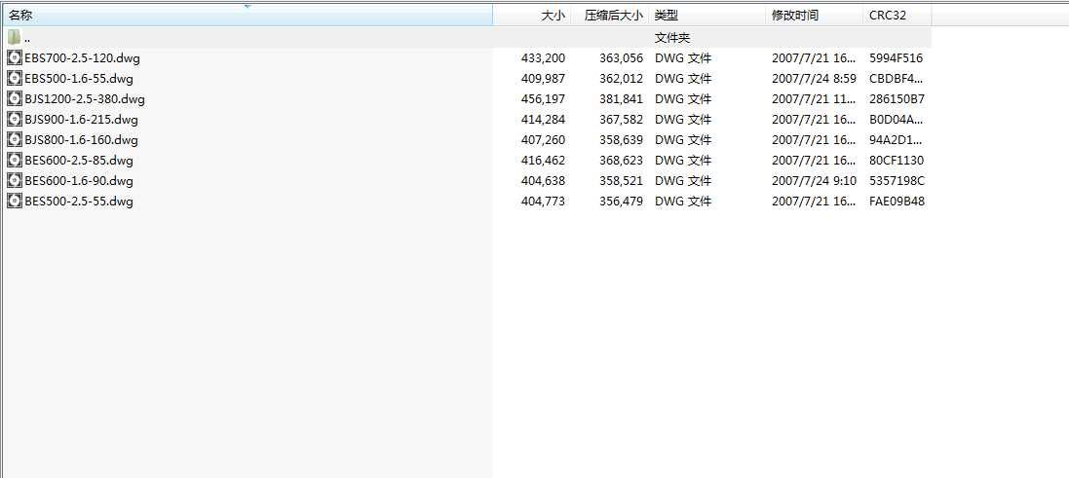The width and height of the screenshot is (1069, 478).
Task: Select file name BES500-2.5-55.dwg
Action: (78, 201)
